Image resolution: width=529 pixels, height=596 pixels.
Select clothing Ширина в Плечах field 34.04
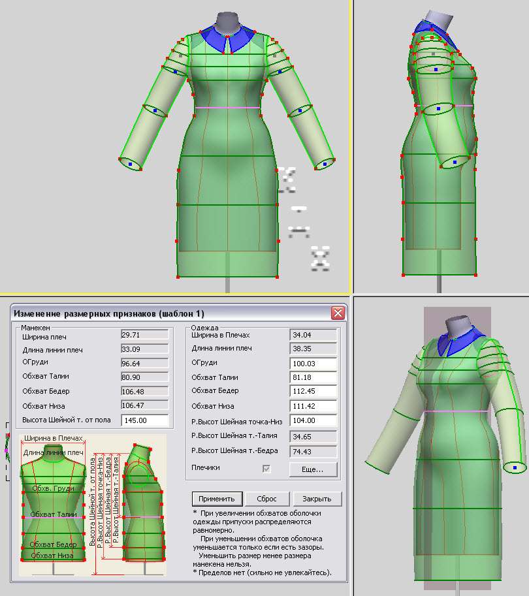313,335
